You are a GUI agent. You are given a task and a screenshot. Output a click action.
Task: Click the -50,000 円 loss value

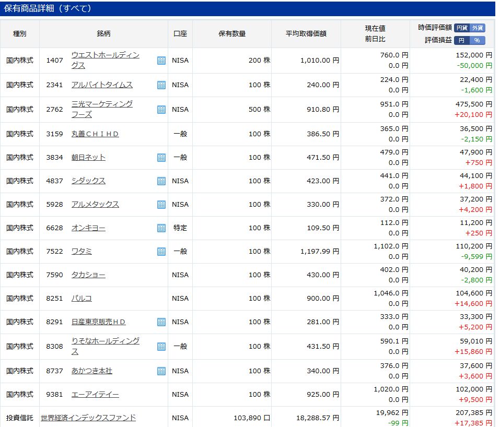point(474,66)
